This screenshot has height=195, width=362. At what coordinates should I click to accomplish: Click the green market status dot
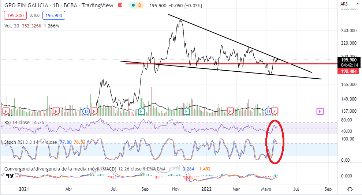click(x=133, y=5)
